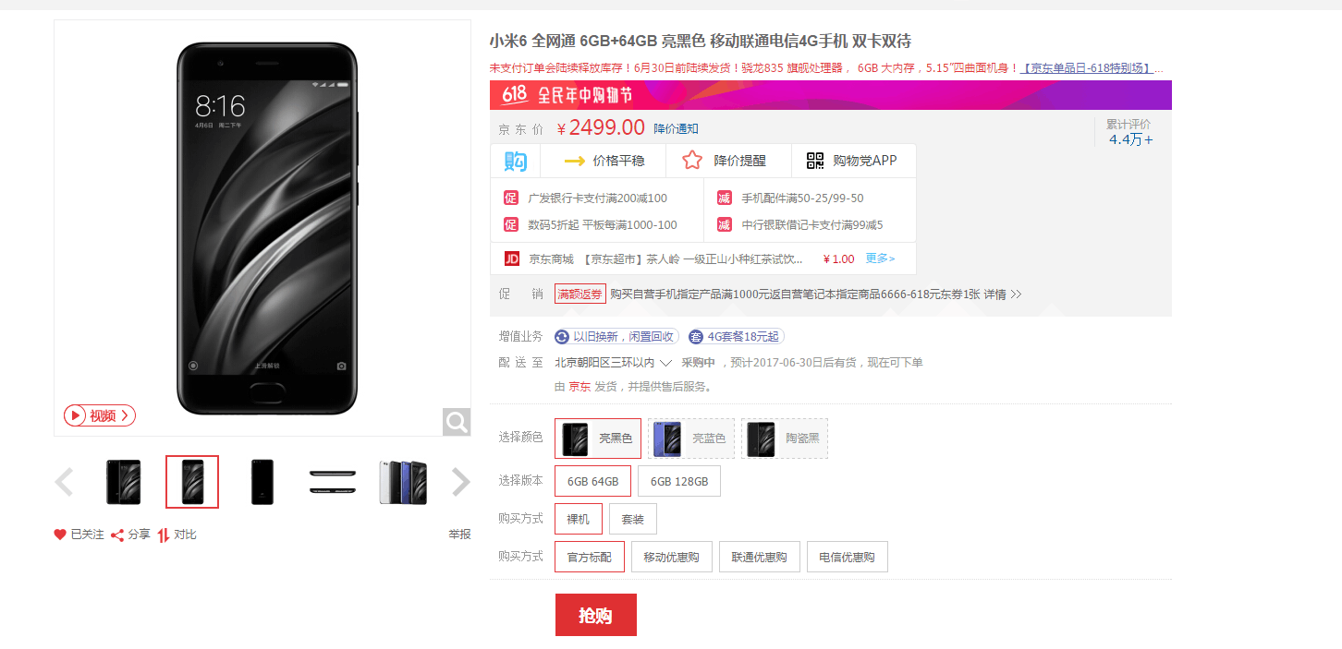Click the star 降价提醒 price alert icon
The image size is (1342, 649).
692,161
